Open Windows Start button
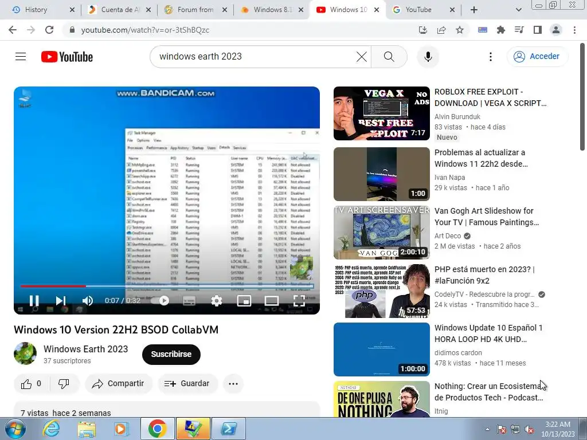Image resolution: width=587 pixels, height=440 pixels. point(15,429)
